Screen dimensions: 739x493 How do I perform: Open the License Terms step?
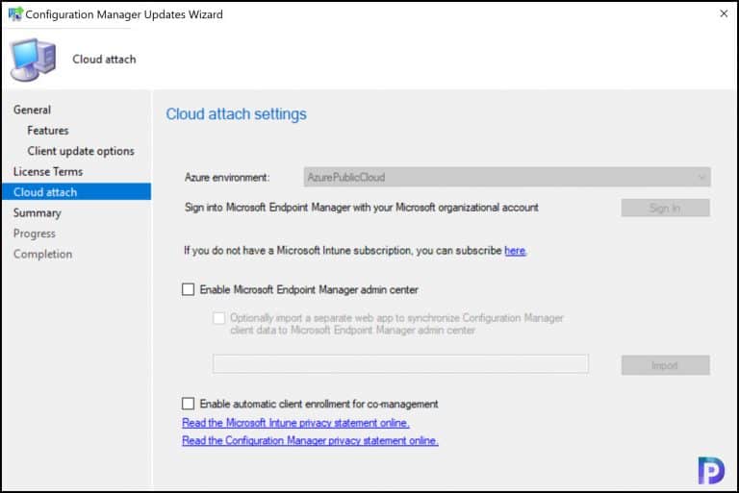(48, 172)
